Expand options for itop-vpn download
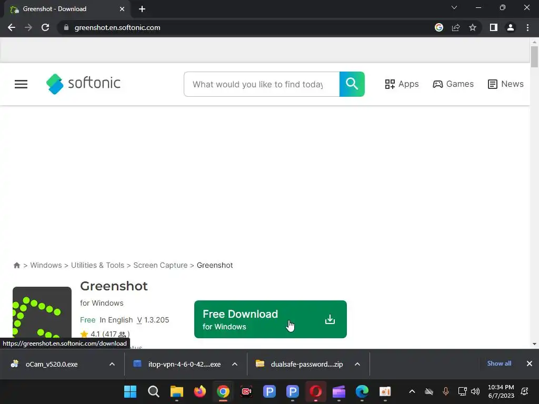Screen dimensions: 539x404 235,364
